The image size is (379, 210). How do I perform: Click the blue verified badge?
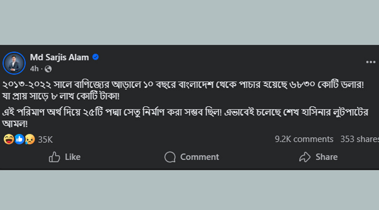pyautogui.click(x=96, y=58)
